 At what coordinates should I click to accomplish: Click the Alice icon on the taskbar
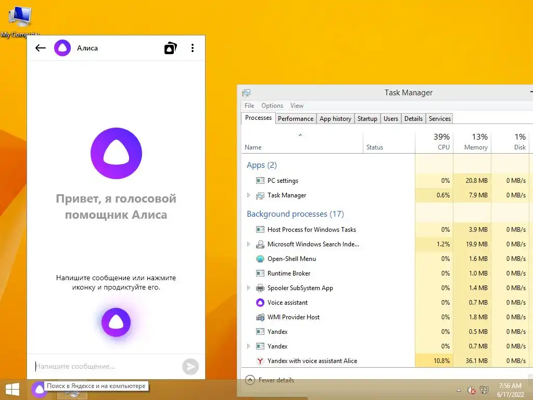39,390
